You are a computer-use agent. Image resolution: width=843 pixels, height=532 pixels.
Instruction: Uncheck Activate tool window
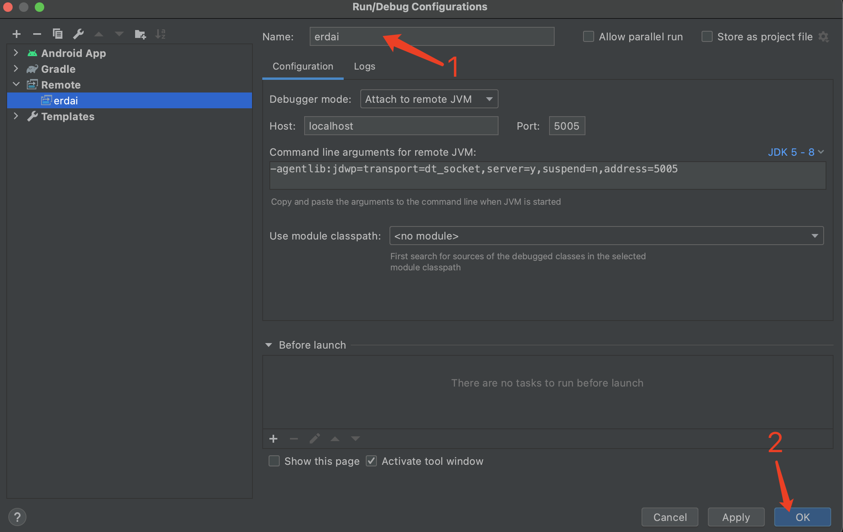[x=371, y=461]
